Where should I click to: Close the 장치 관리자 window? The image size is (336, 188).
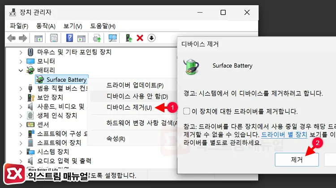pos(247,13)
